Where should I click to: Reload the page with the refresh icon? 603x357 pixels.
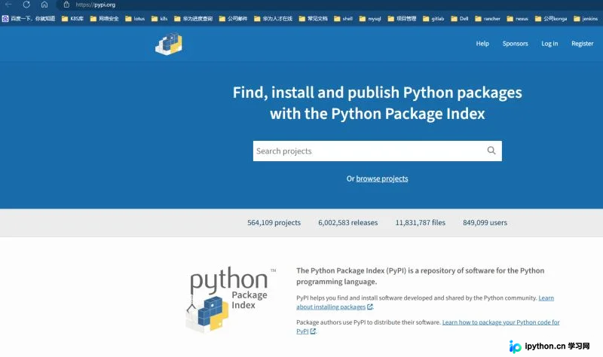tap(26, 5)
